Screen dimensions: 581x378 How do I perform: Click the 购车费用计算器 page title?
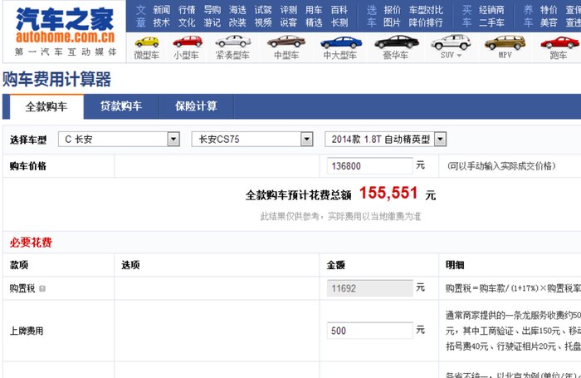(x=57, y=79)
